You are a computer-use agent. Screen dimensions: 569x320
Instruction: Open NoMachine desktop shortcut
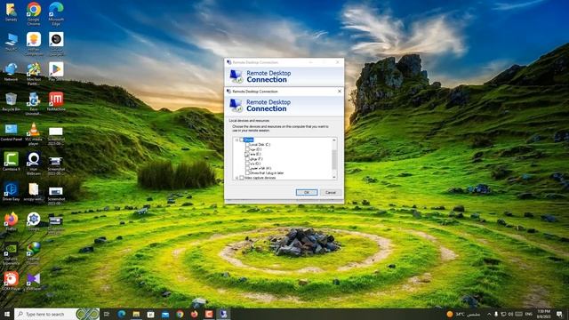pyautogui.click(x=56, y=101)
